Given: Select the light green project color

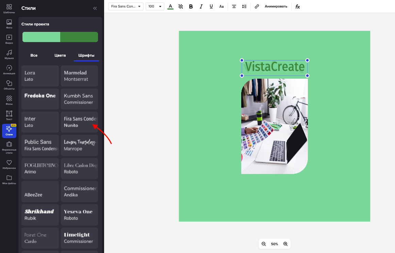Looking at the screenshot, I should pos(41,37).
